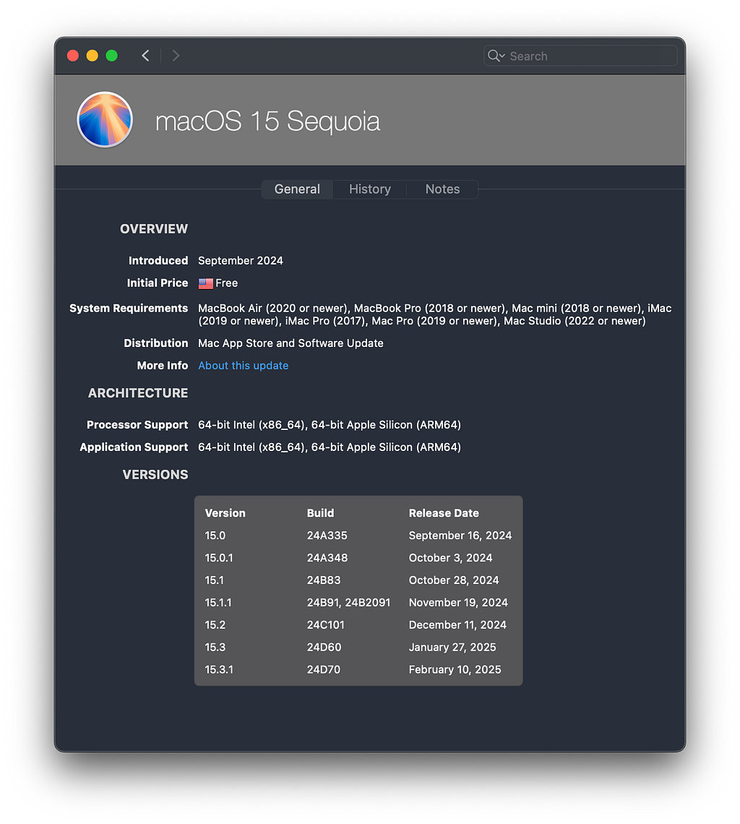The width and height of the screenshot is (740, 824).
Task: Minimize window using yellow button
Action: pyautogui.click(x=92, y=56)
